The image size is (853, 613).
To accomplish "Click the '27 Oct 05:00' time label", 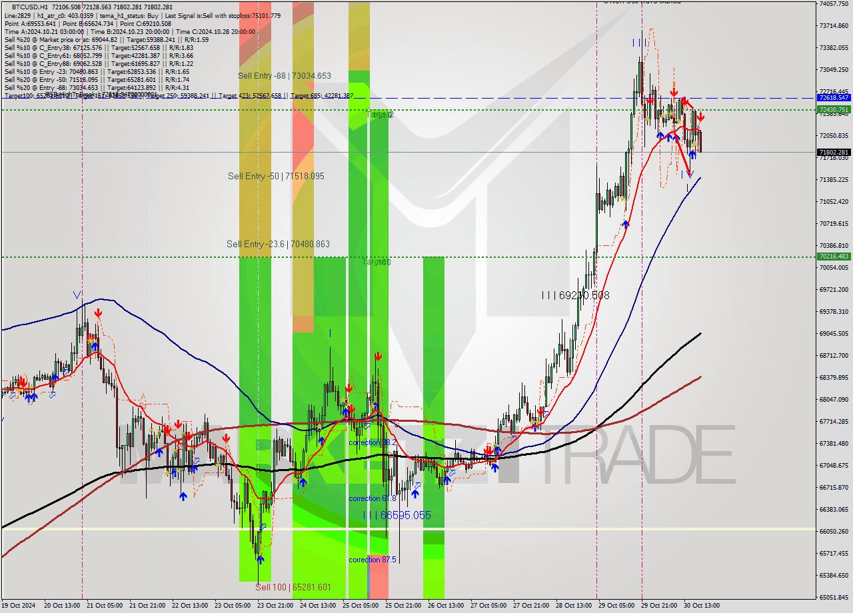I will [x=488, y=606].
